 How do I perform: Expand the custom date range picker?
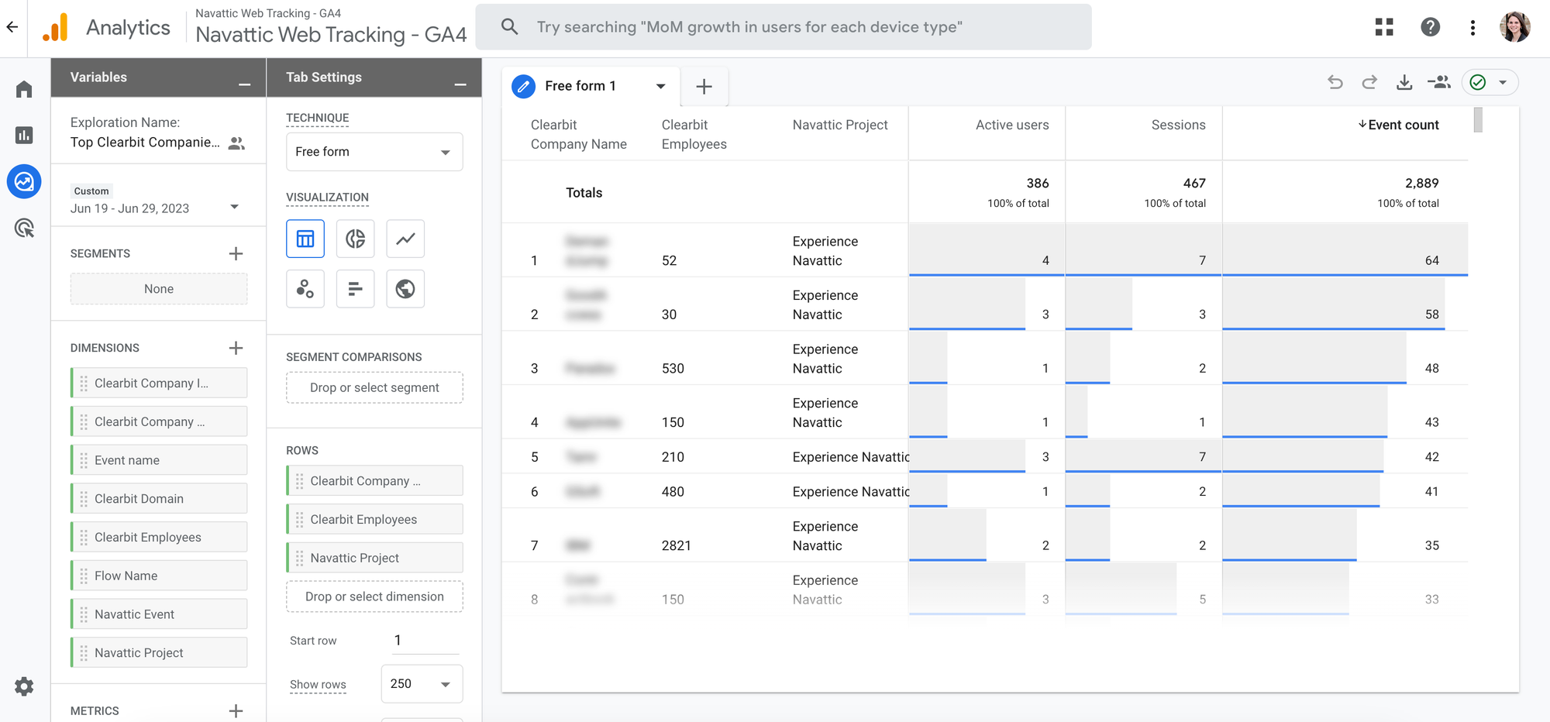click(234, 207)
